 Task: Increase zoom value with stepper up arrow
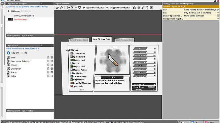(x=76, y=7)
